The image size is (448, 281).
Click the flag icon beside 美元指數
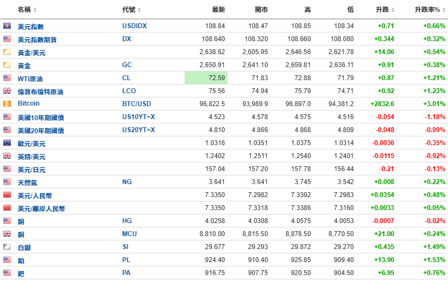pos(7,26)
